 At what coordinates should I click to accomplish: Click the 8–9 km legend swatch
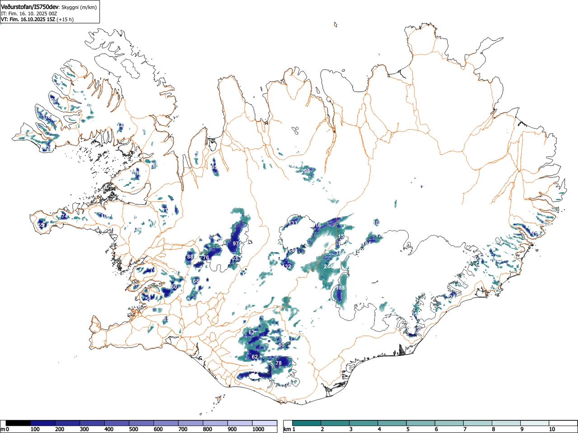pyautogui.click(x=506, y=423)
